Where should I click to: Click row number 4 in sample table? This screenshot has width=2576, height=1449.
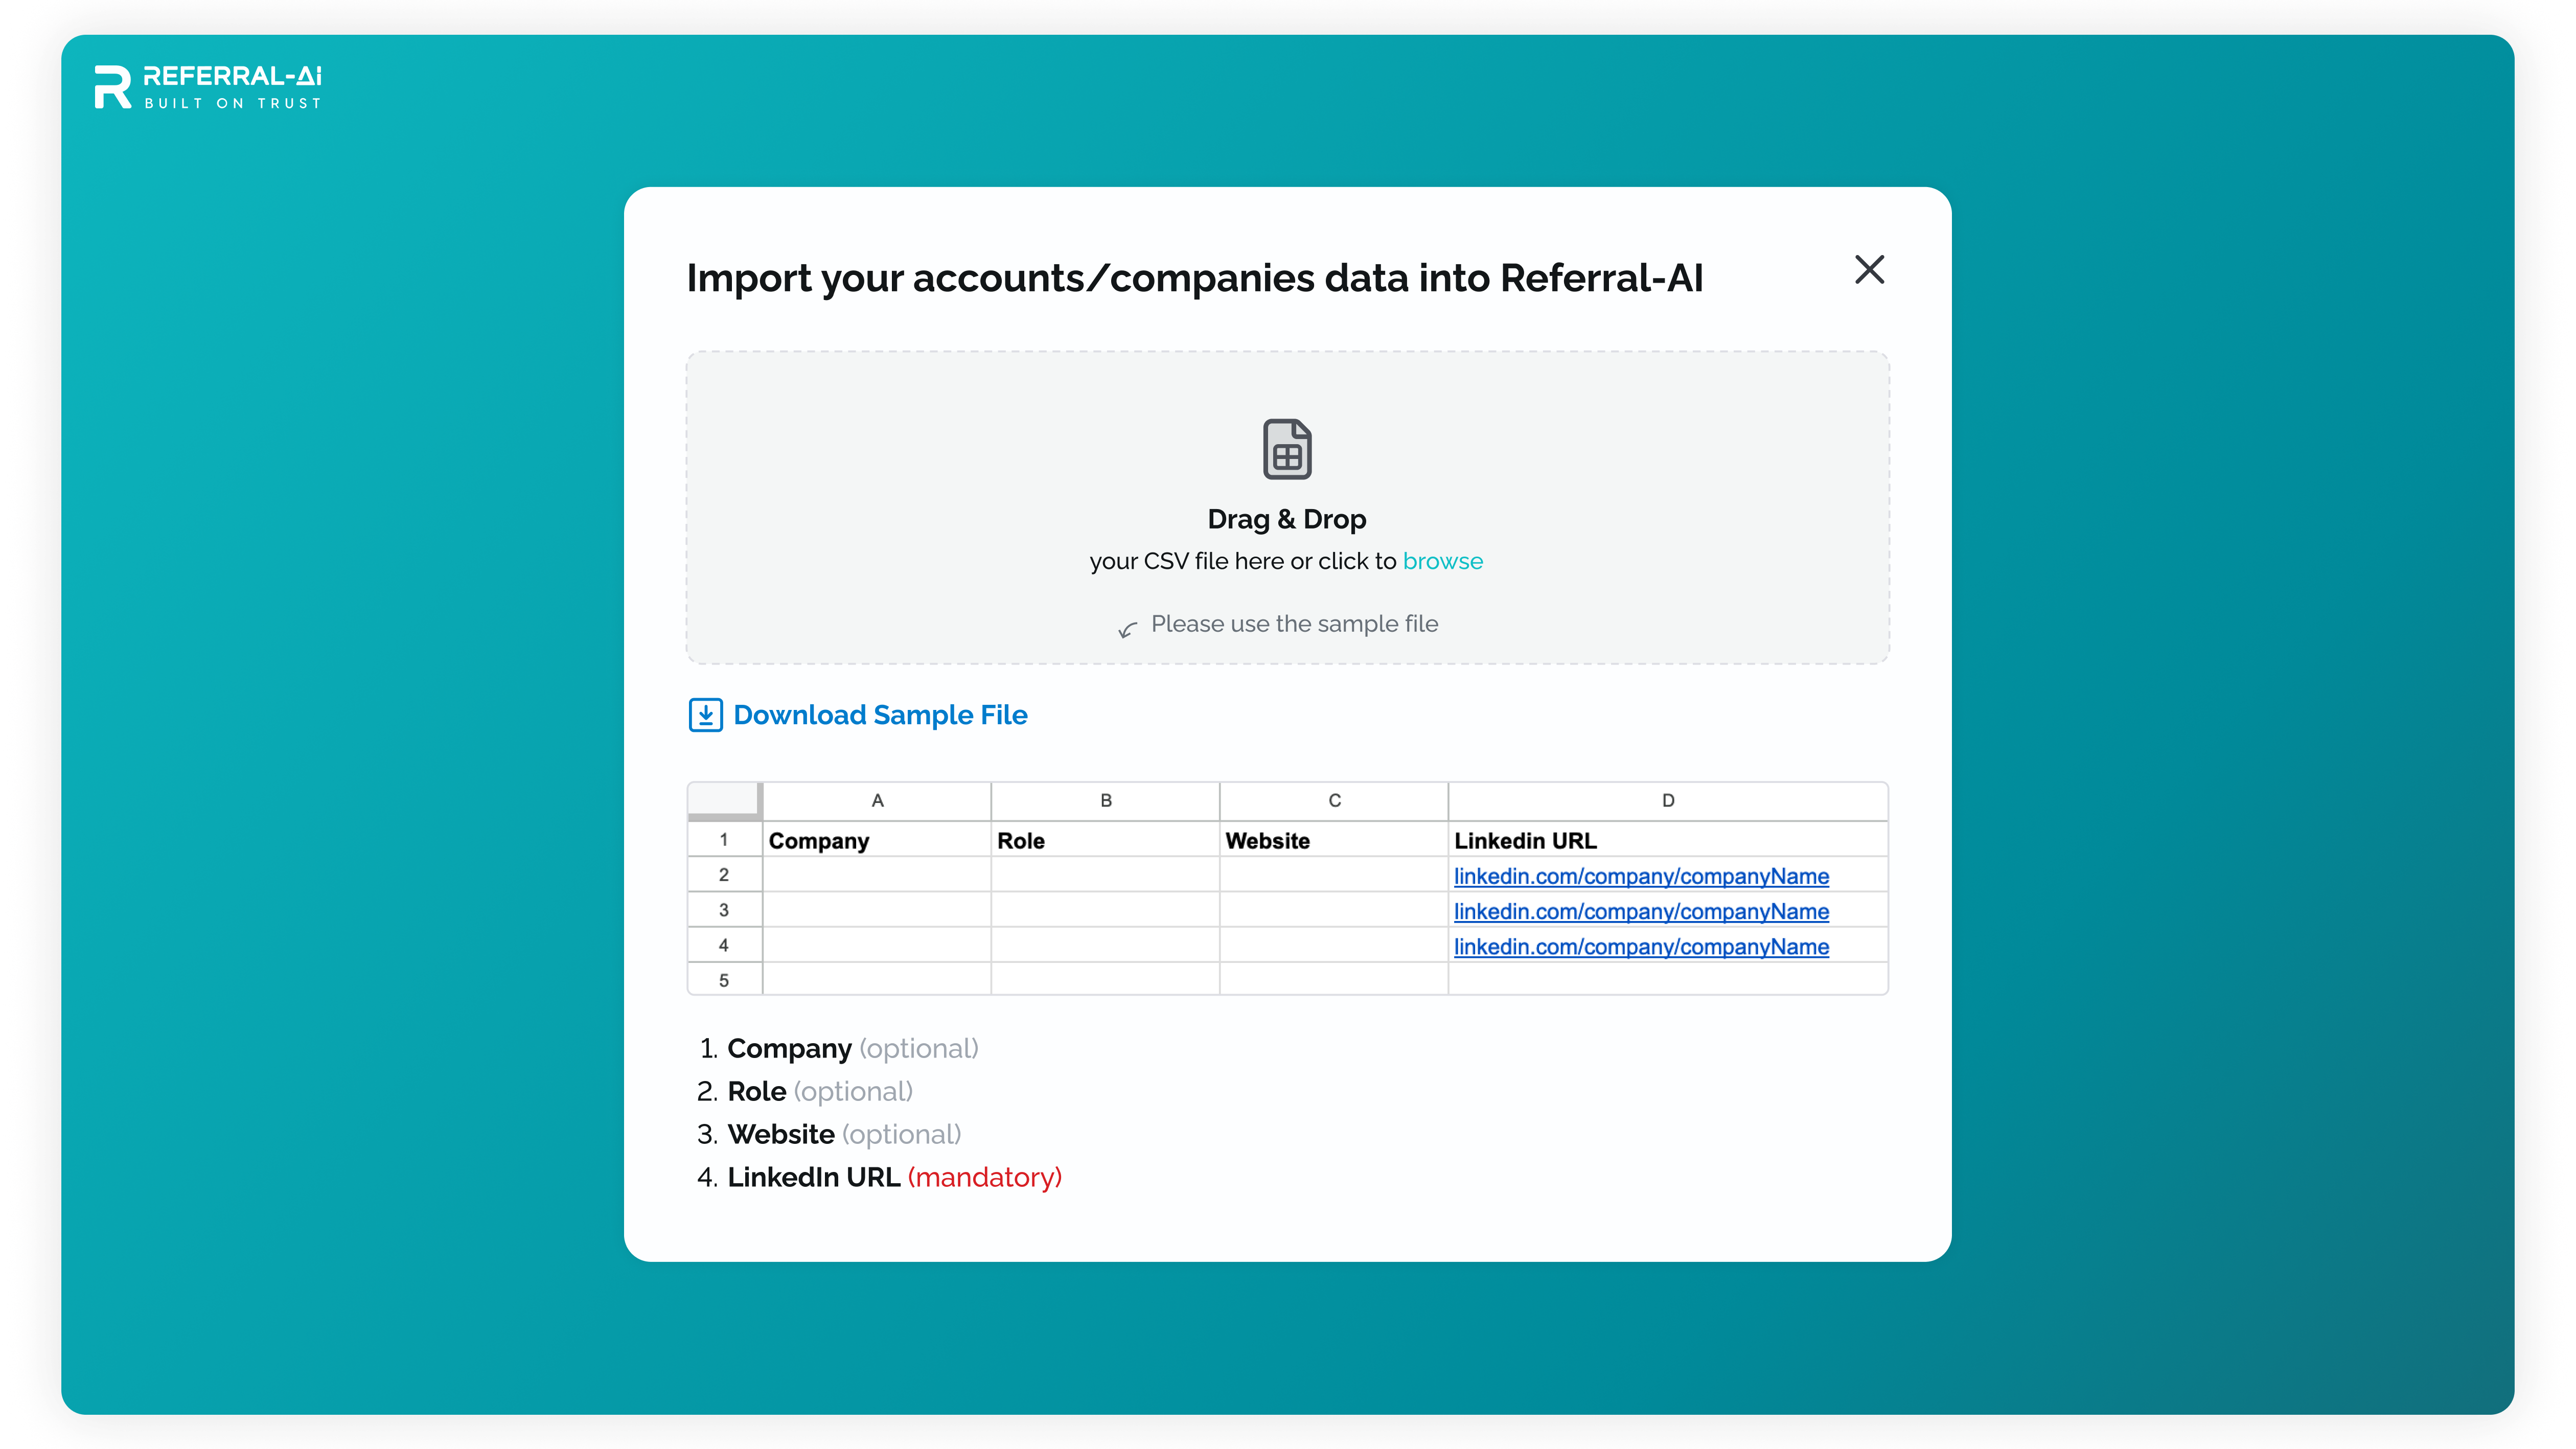tap(724, 945)
